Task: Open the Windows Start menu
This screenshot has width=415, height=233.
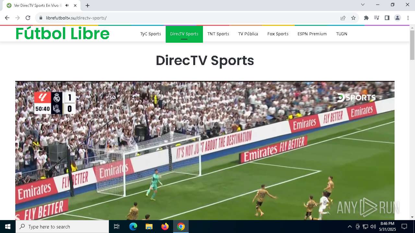Action: point(8,227)
